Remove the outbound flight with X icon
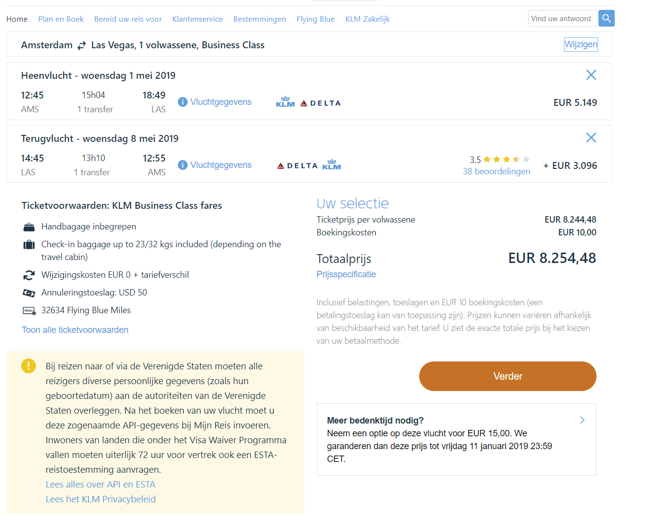Image resolution: width=664 pixels, height=522 pixels. [x=591, y=75]
